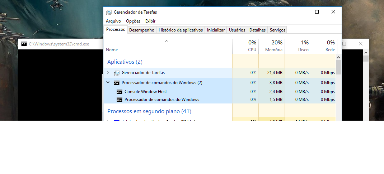Open the Arquivo menu
This screenshot has width=384, height=174.
(x=113, y=21)
